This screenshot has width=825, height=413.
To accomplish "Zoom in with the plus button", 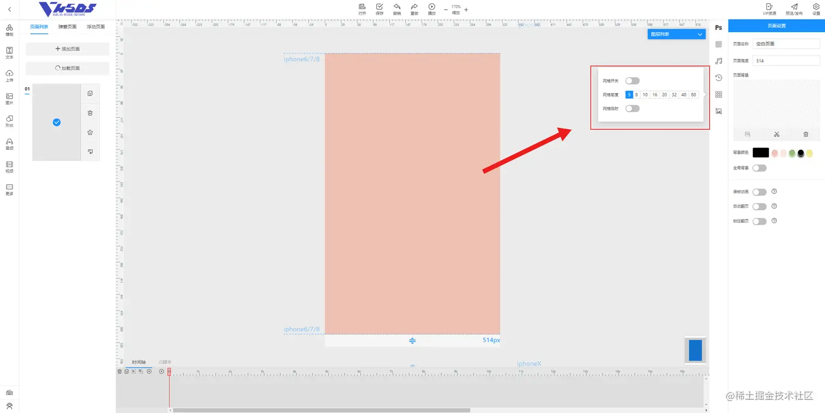I will 466,9.
